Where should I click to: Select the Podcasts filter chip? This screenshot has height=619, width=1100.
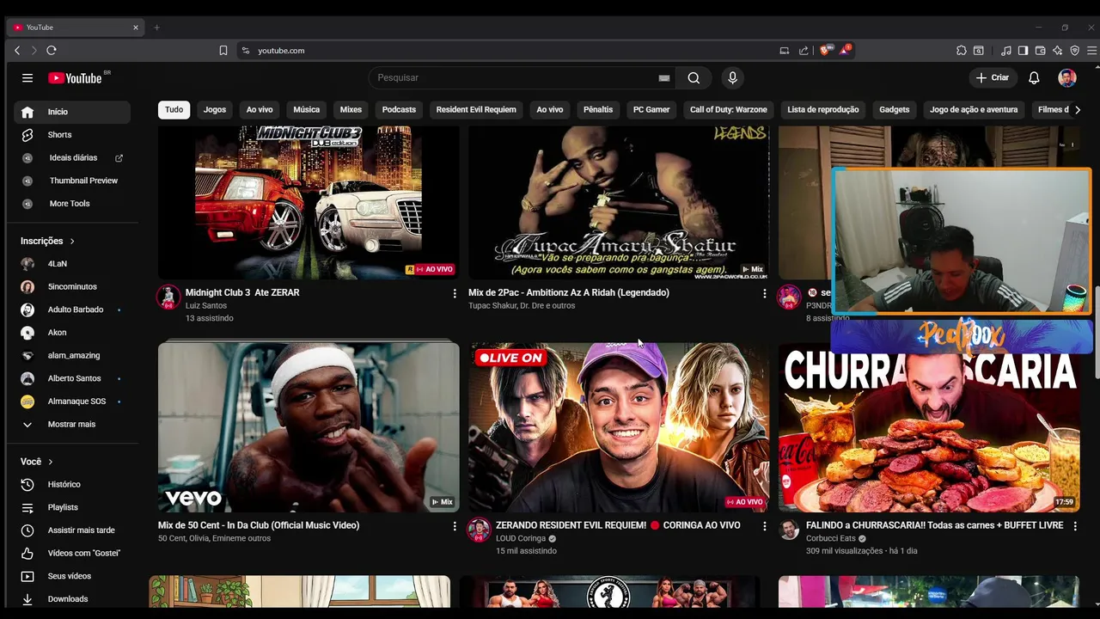[x=399, y=109]
